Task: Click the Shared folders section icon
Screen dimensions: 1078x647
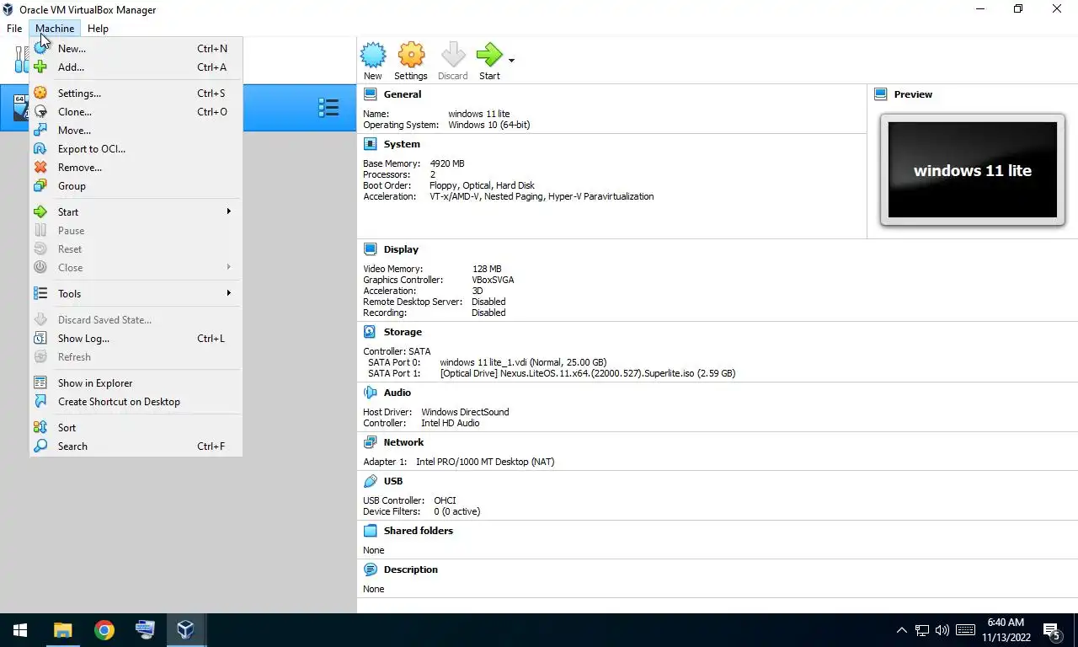Action: pos(370,531)
